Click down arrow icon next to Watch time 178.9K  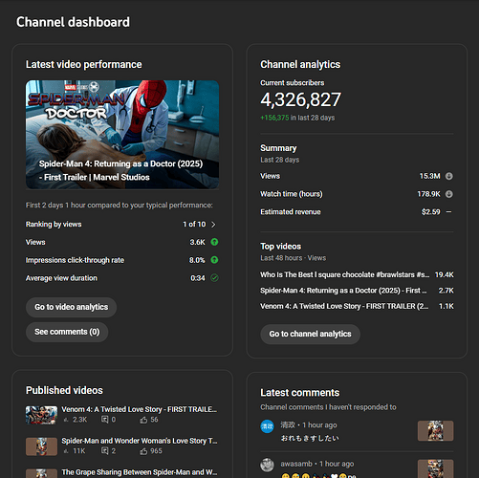pyautogui.click(x=449, y=194)
